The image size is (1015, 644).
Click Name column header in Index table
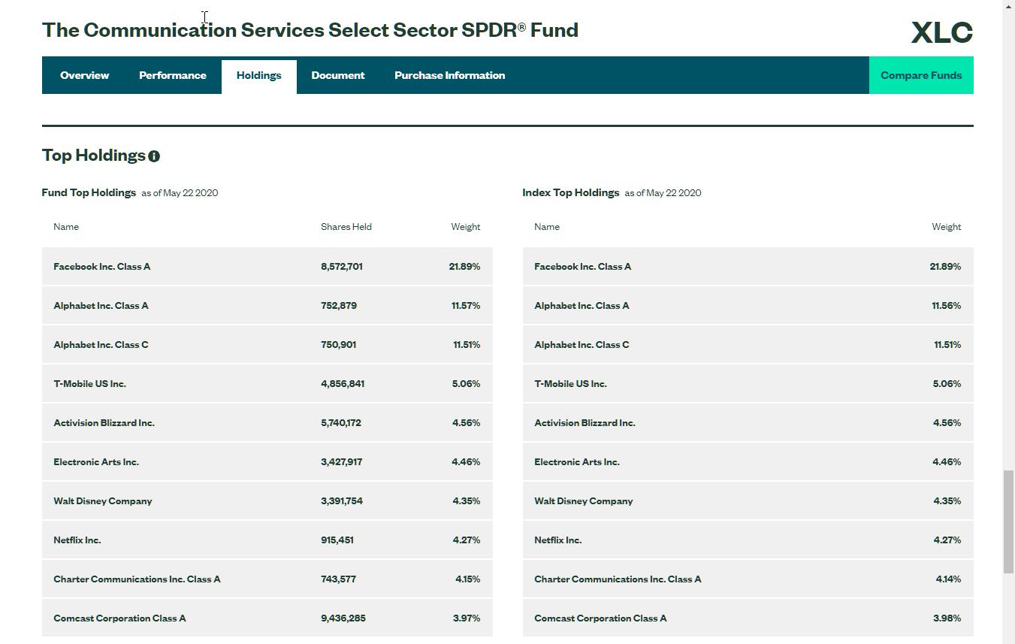pos(546,227)
